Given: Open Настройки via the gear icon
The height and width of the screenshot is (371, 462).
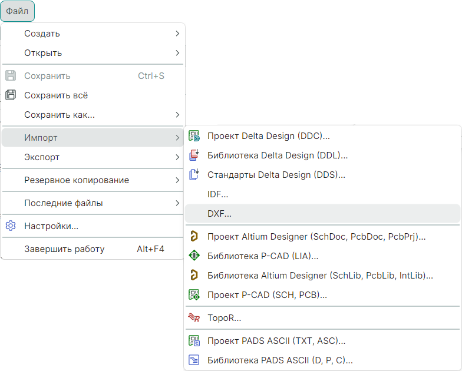Looking at the screenshot, I should [x=11, y=226].
